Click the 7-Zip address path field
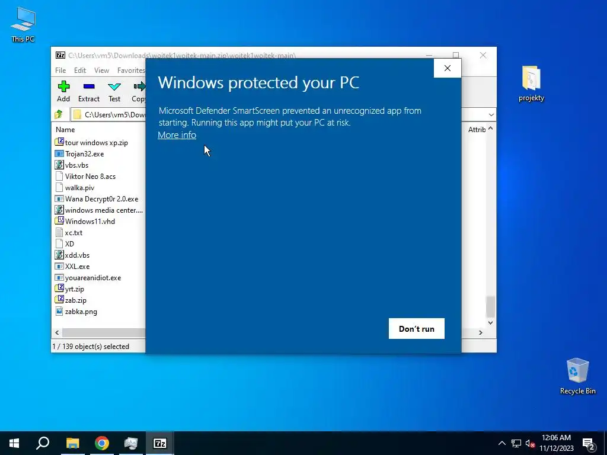The height and width of the screenshot is (455, 607). click(108, 114)
